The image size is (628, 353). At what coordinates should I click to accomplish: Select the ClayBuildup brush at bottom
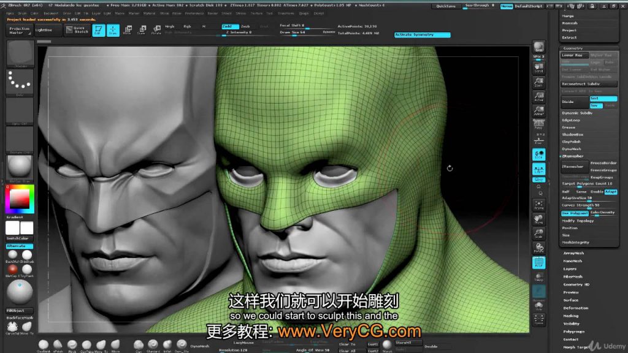pyautogui.click(x=44, y=346)
